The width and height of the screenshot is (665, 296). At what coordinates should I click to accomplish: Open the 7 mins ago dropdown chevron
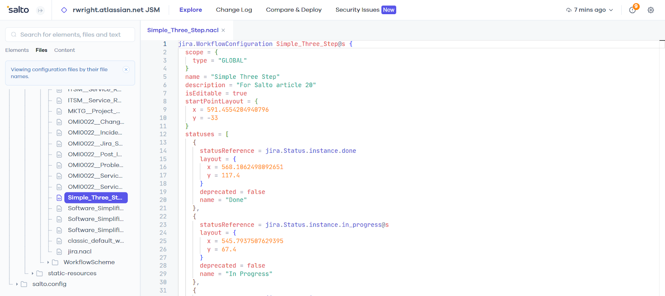click(611, 10)
